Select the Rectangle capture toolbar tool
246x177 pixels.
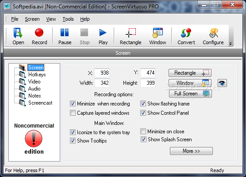click(x=131, y=36)
